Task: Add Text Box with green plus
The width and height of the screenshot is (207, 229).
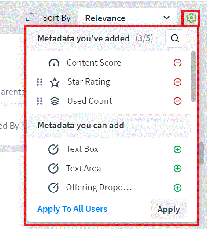Action: [x=177, y=150]
